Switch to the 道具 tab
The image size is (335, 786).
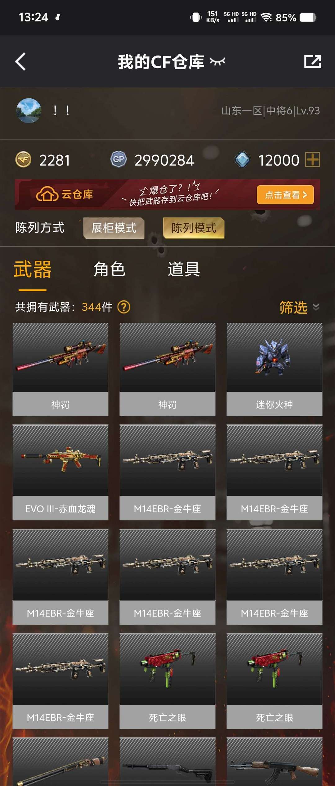tap(184, 269)
